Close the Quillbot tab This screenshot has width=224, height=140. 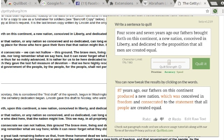[35, 3]
